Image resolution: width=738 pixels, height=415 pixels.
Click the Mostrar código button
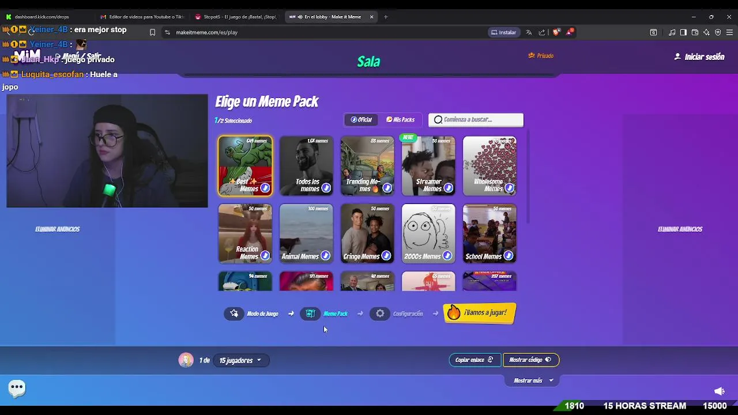(x=530, y=360)
